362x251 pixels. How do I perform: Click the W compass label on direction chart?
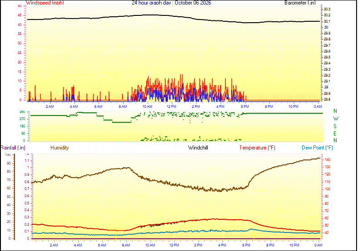point(336,119)
